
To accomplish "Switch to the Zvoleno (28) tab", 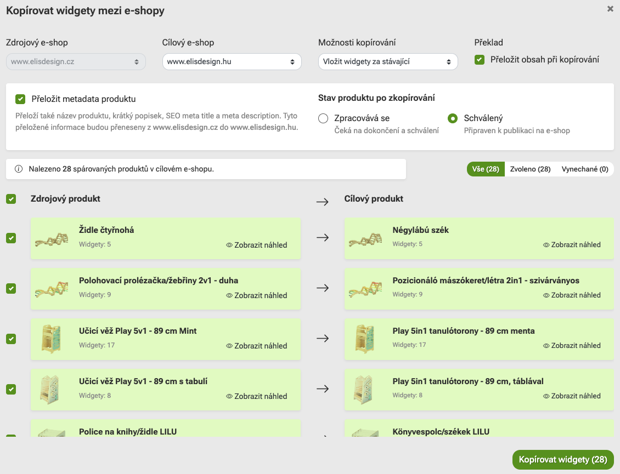I will (530, 169).
